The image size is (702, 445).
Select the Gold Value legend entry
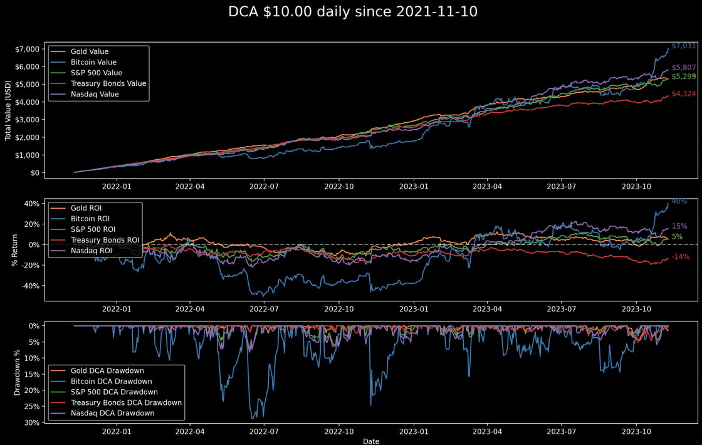(x=89, y=51)
